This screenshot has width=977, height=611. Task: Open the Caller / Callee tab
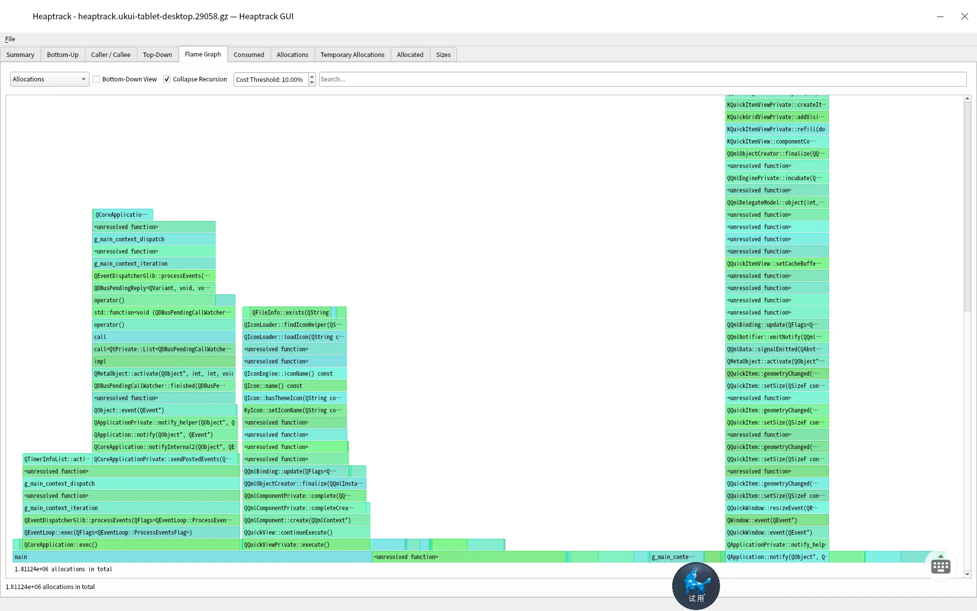coord(110,54)
